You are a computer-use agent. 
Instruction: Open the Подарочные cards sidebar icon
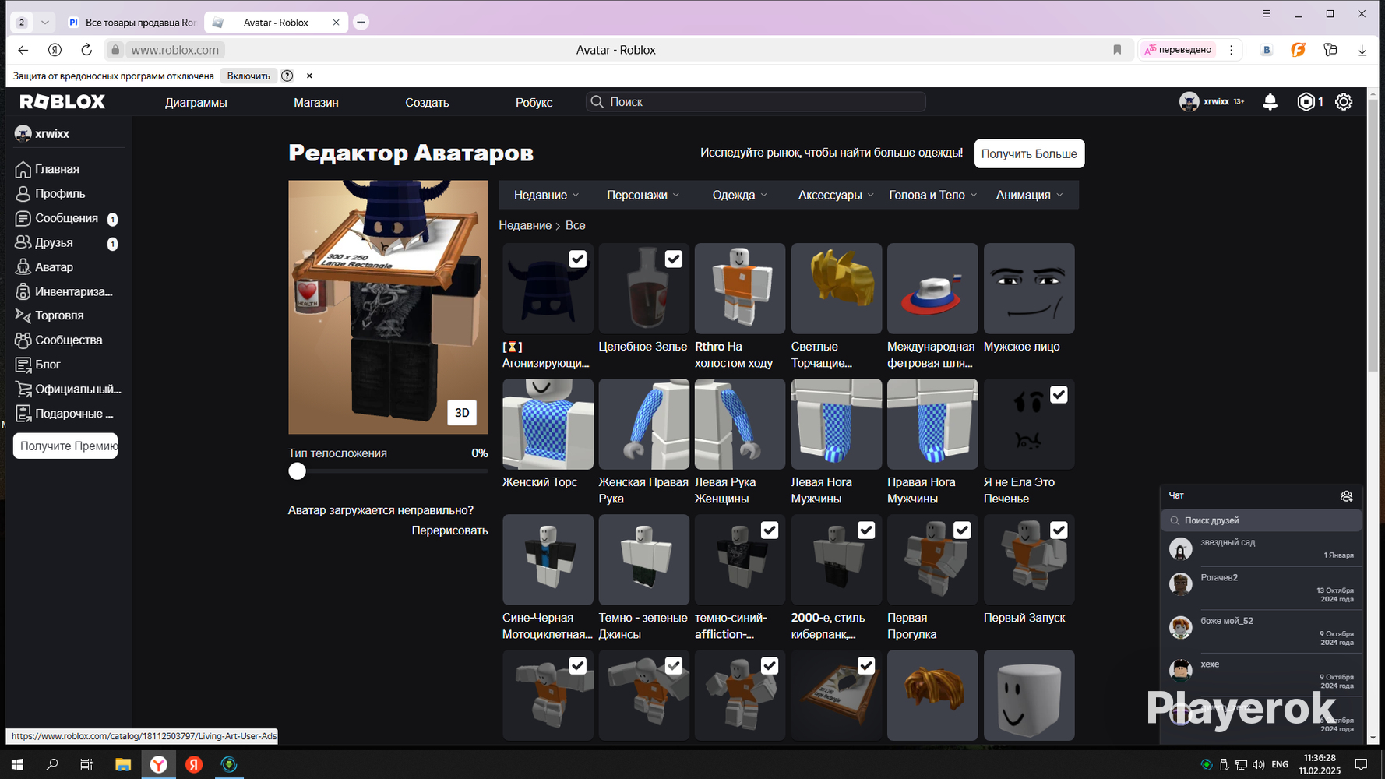(23, 414)
